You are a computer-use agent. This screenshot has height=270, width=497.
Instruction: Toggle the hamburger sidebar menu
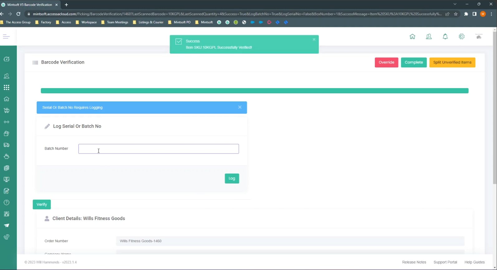(6, 37)
